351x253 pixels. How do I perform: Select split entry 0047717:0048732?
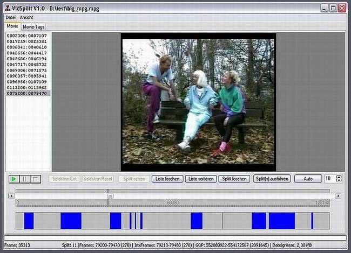coord(27,65)
